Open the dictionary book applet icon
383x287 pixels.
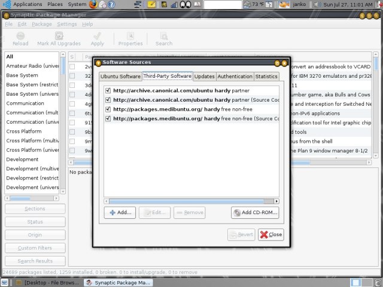click(197, 4)
